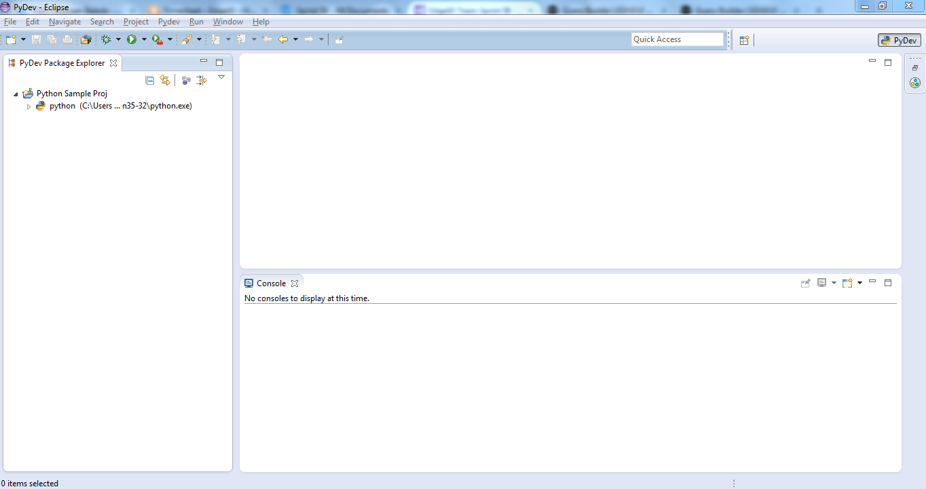926x489 pixels.
Task: Open the Display Selected Console dropdown arrow
Action: pos(834,283)
